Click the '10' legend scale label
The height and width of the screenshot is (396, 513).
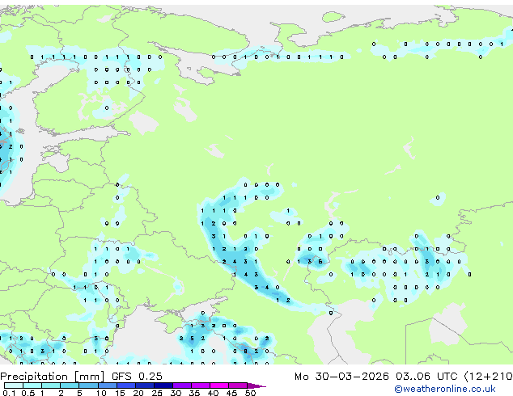pos(101,393)
